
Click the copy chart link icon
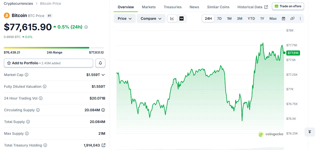click(x=292, y=18)
